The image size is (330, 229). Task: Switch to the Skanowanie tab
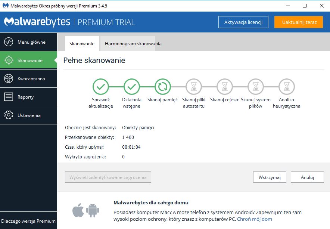(x=82, y=44)
